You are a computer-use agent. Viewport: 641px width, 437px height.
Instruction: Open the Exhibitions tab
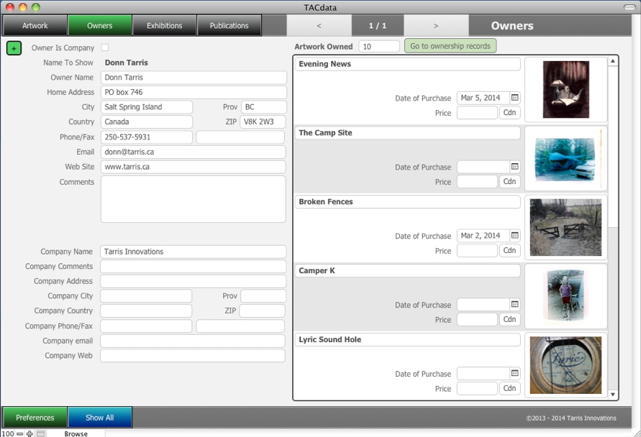164,26
